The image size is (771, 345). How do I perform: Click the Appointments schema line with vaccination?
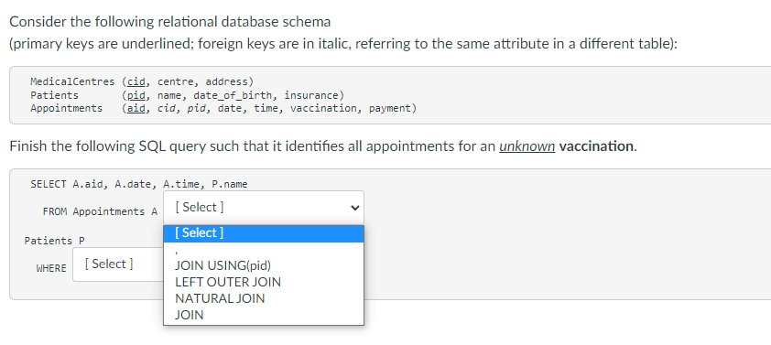tap(223, 108)
